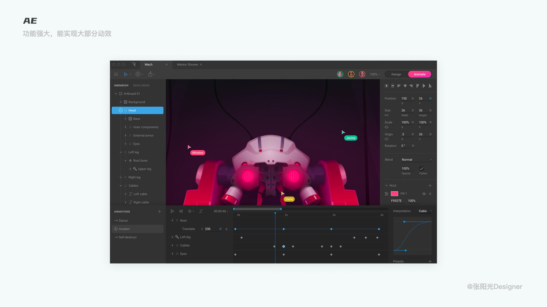Open the add shape plus-circle tool
547x307 pixels.
[138, 74]
